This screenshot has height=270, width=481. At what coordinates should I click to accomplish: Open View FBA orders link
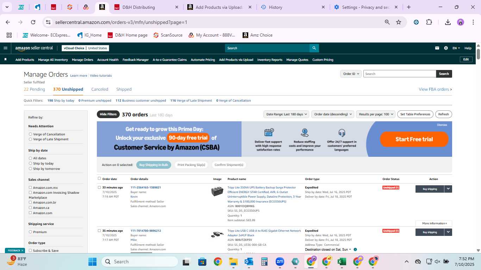(435, 89)
